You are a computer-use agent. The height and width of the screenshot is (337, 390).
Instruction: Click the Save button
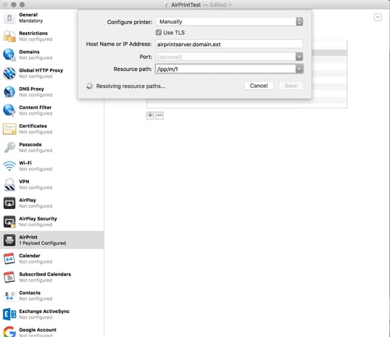point(291,86)
